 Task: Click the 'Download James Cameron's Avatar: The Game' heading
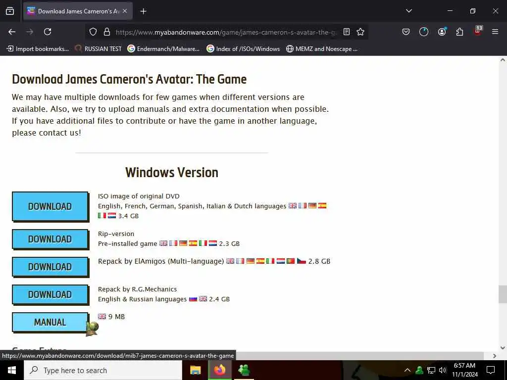tap(129, 79)
